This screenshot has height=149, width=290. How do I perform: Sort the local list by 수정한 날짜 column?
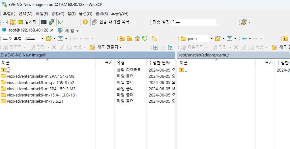[160, 63]
